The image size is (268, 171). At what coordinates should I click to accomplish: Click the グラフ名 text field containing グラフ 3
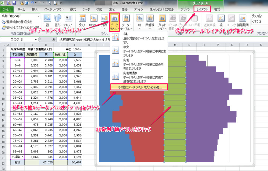[259, 21]
